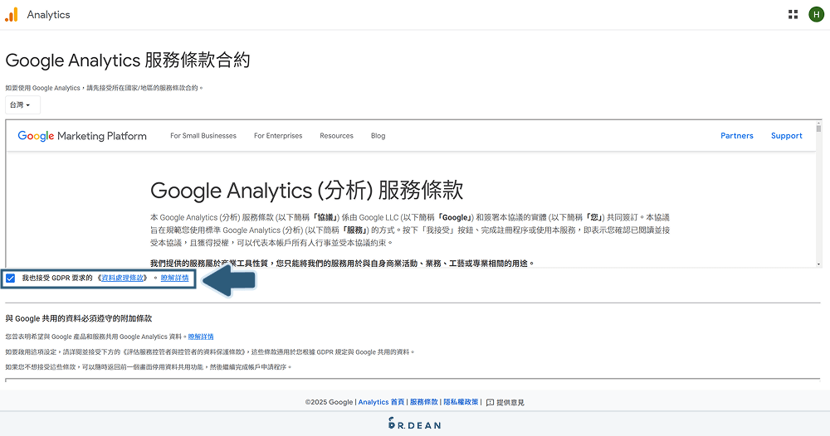Click the Analytics title in the header
This screenshot has height=436, width=830.
tap(49, 15)
